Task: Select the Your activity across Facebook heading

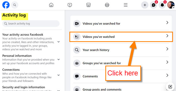Action: click(23, 34)
